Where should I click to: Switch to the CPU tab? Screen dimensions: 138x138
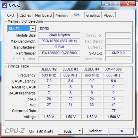(10, 15)
